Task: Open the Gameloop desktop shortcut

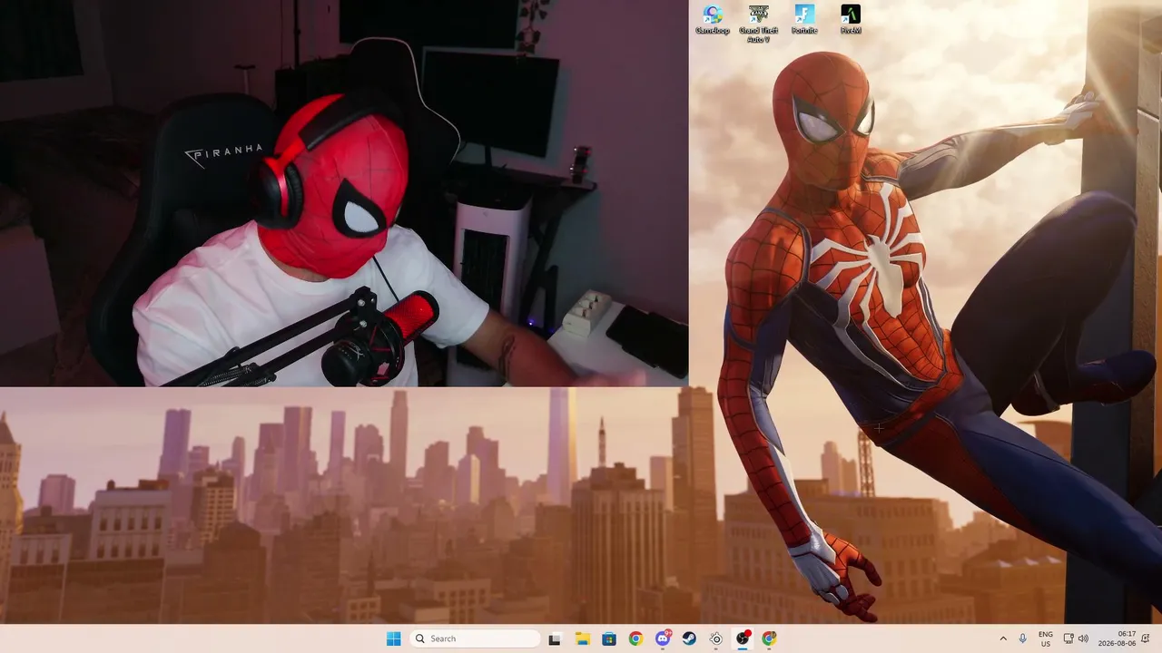Action: tap(713, 19)
